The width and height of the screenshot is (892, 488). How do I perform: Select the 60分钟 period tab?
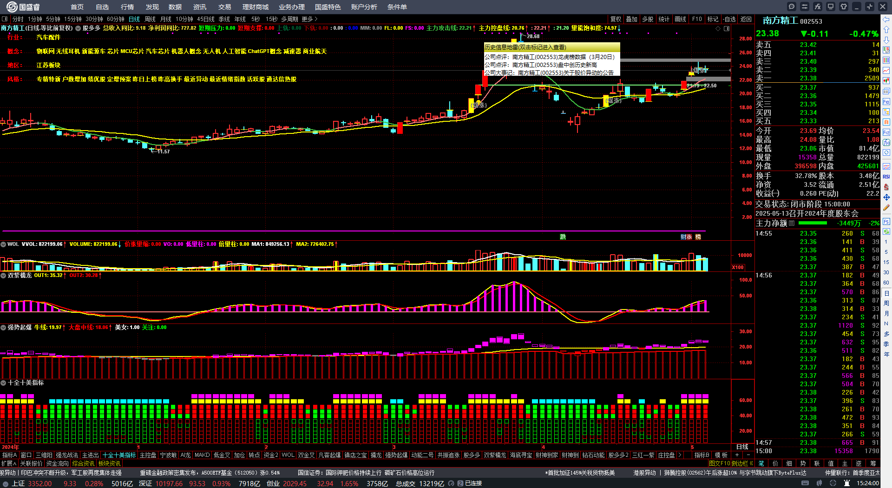(115, 19)
